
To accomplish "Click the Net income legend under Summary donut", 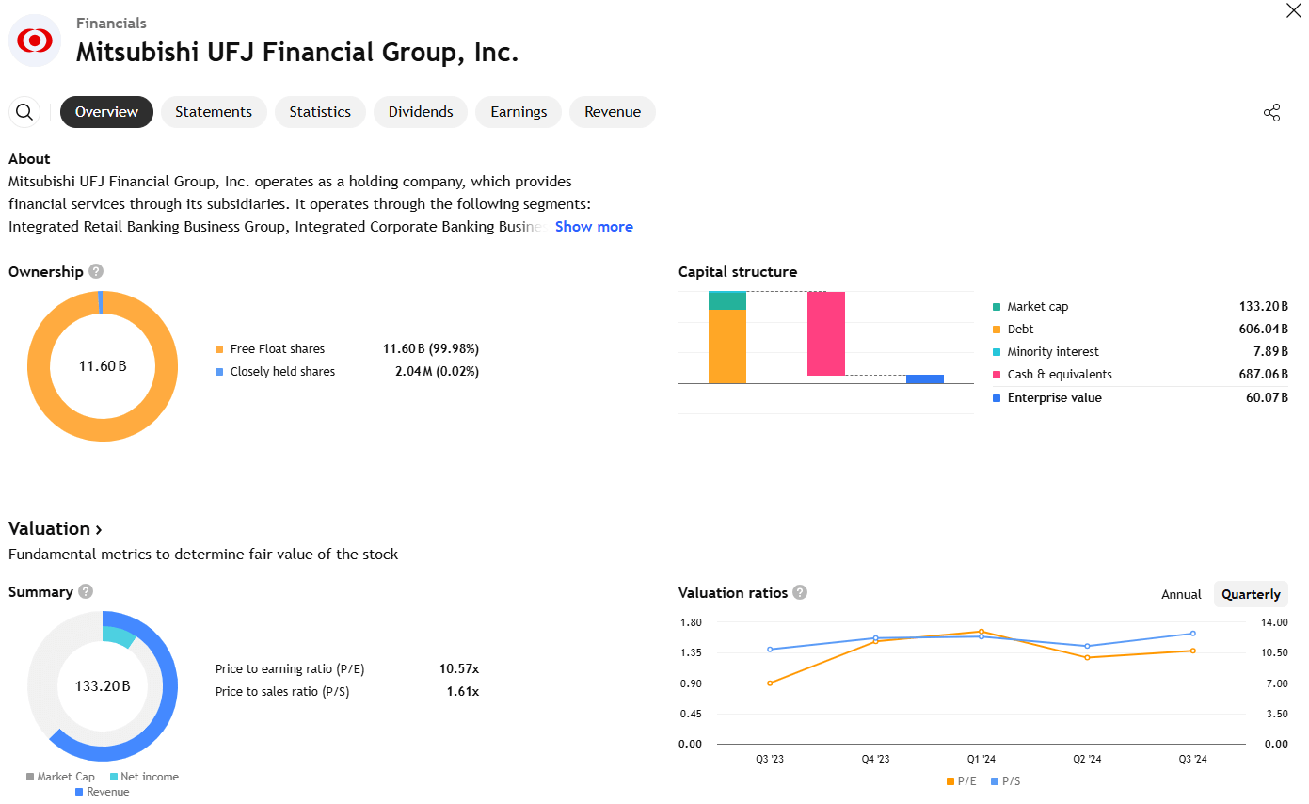I will pyautogui.click(x=144, y=777).
